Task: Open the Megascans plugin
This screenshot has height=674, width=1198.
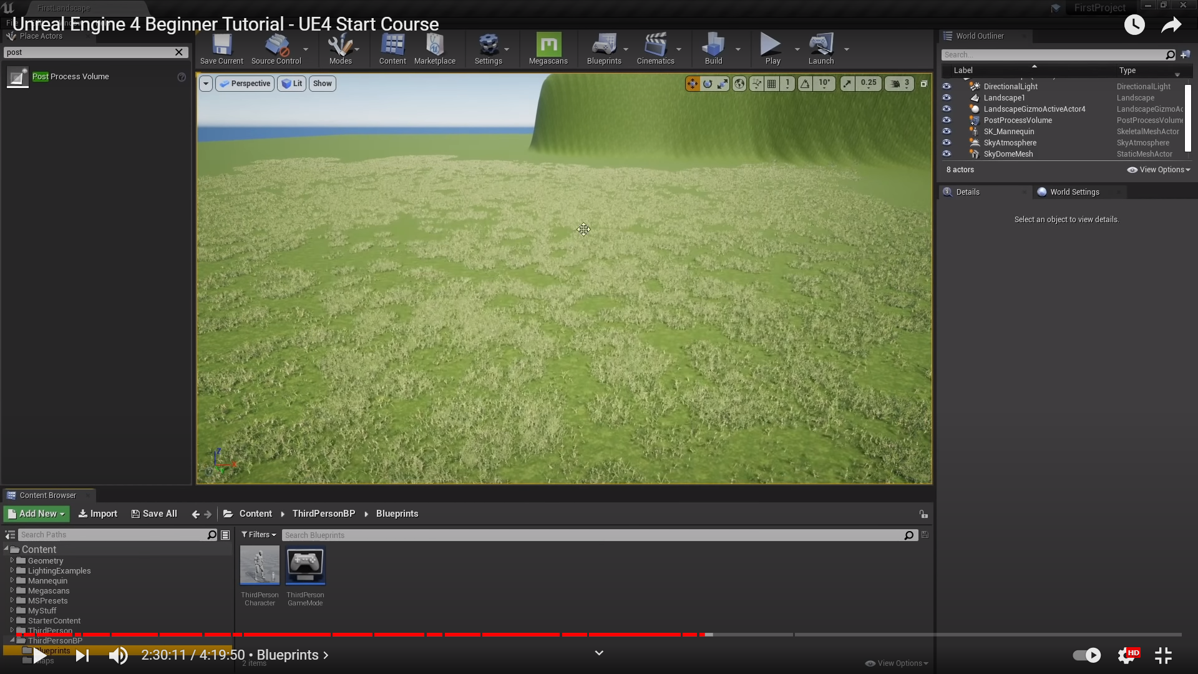Action: (x=548, y=48)
